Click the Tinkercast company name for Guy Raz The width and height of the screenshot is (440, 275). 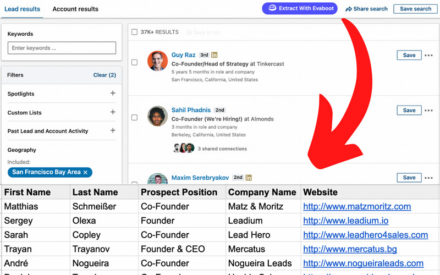coord(270,64)
